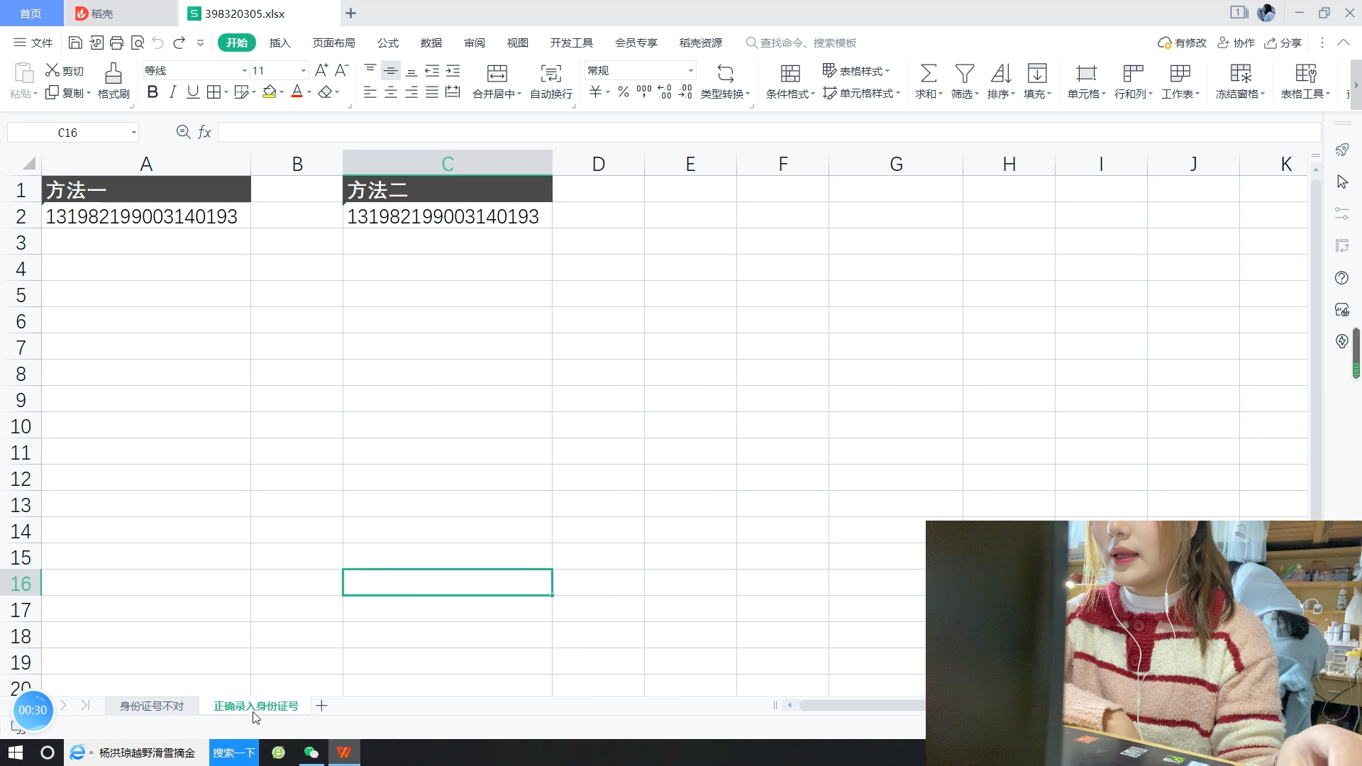This screenshot has width=1362, height=766.
Task: Click the Freeze Panes (冻结窗格) icon
Action: coord(1240,74)
